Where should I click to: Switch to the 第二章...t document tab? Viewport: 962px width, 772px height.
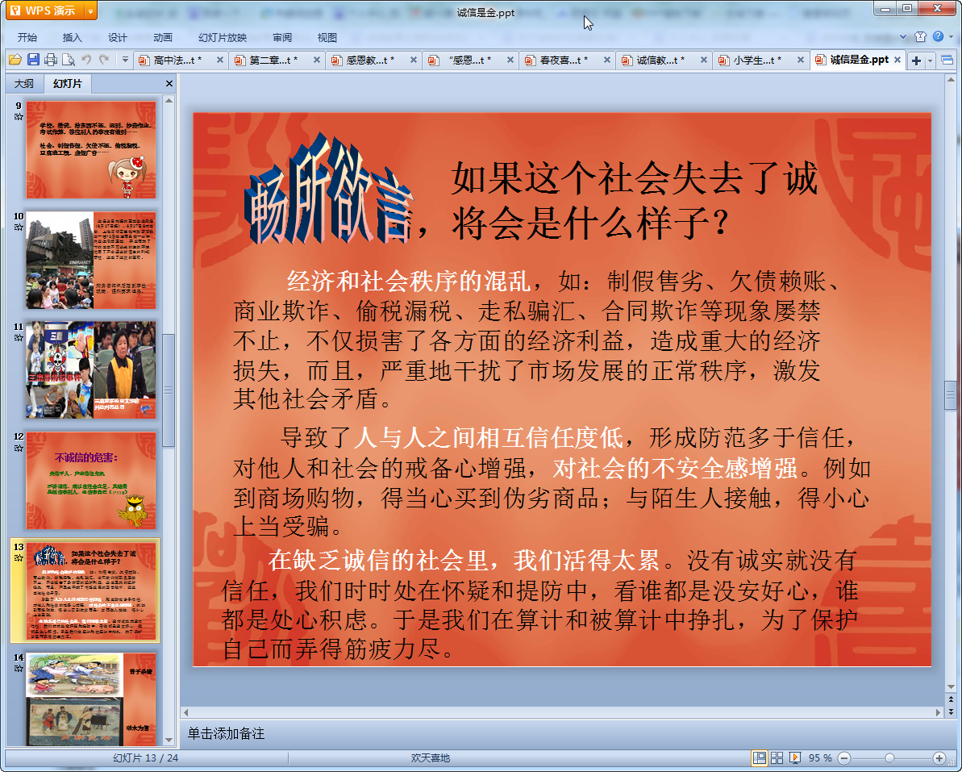tap(273, 61)
